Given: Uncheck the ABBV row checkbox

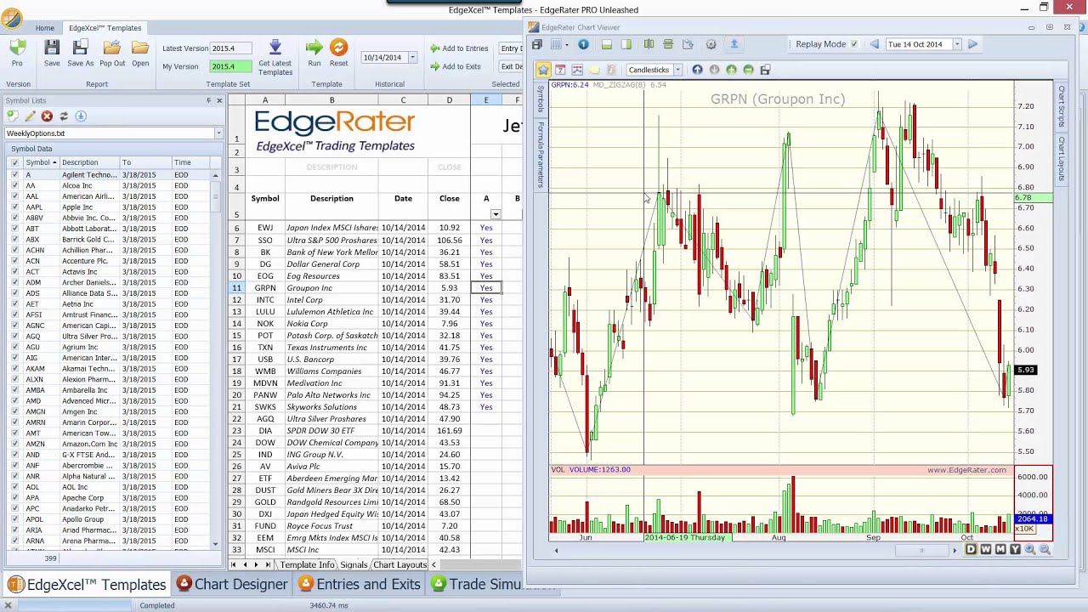Looking at the screenshot, I should pyautogui.click(x=14, y=218).
